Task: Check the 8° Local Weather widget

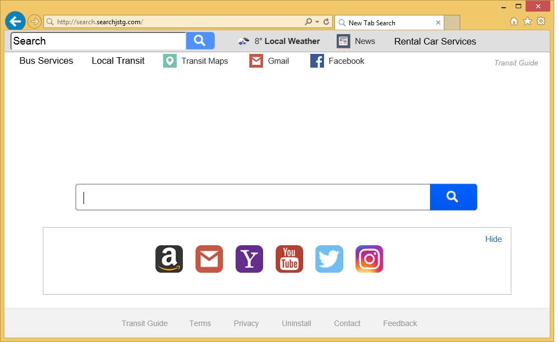Action: coord(278,41)
